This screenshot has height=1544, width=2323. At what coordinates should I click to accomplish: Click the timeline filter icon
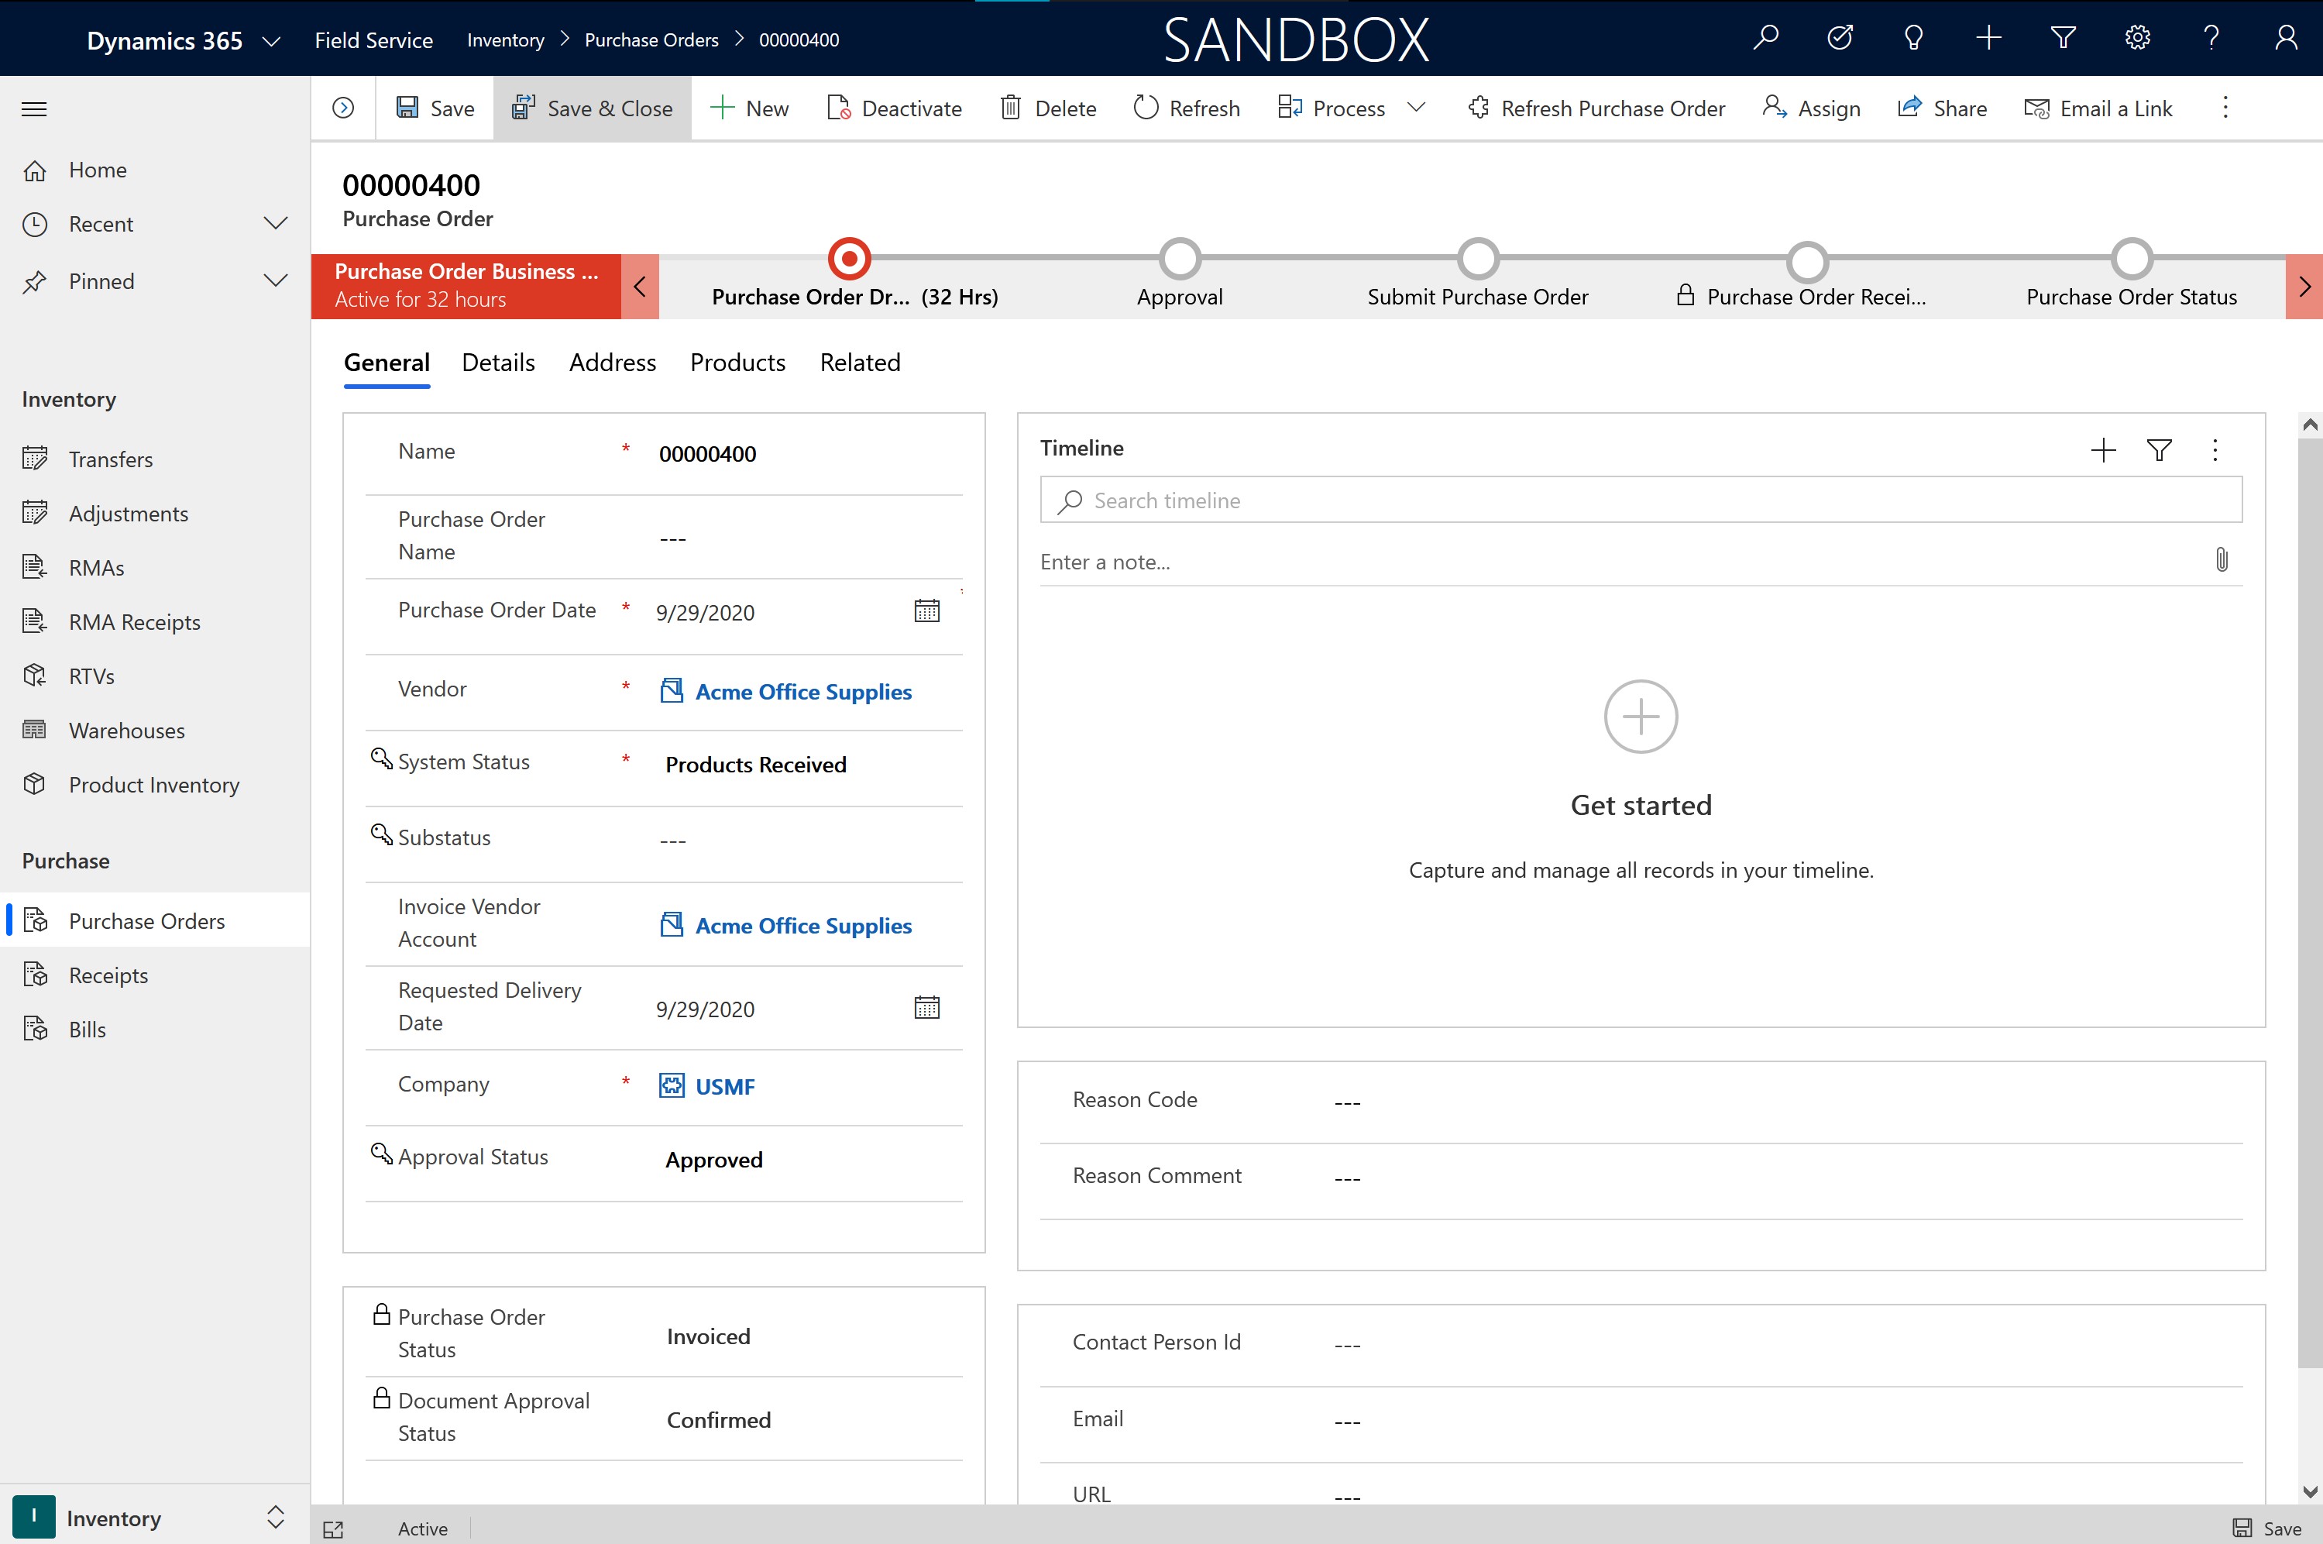(2160, 450)
